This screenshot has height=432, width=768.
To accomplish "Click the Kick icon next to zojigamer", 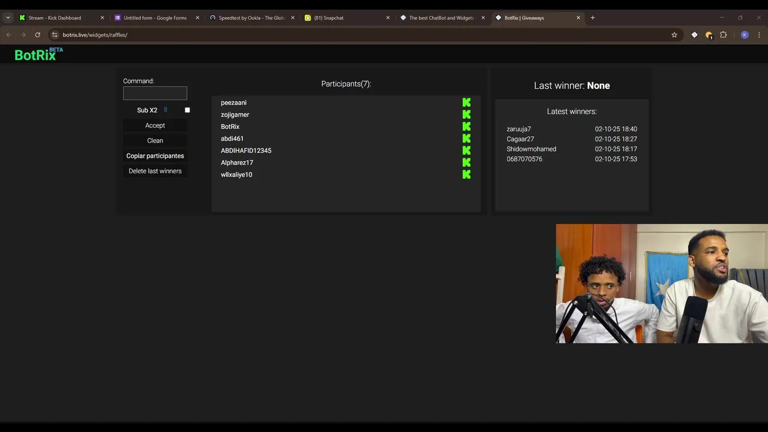I will coord(466,115).
